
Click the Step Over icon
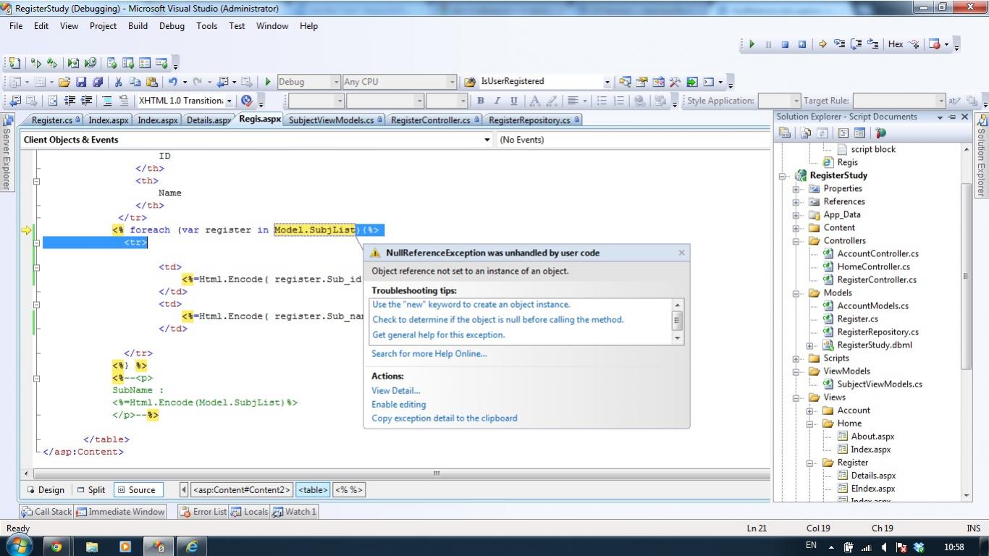coord(857,44)
